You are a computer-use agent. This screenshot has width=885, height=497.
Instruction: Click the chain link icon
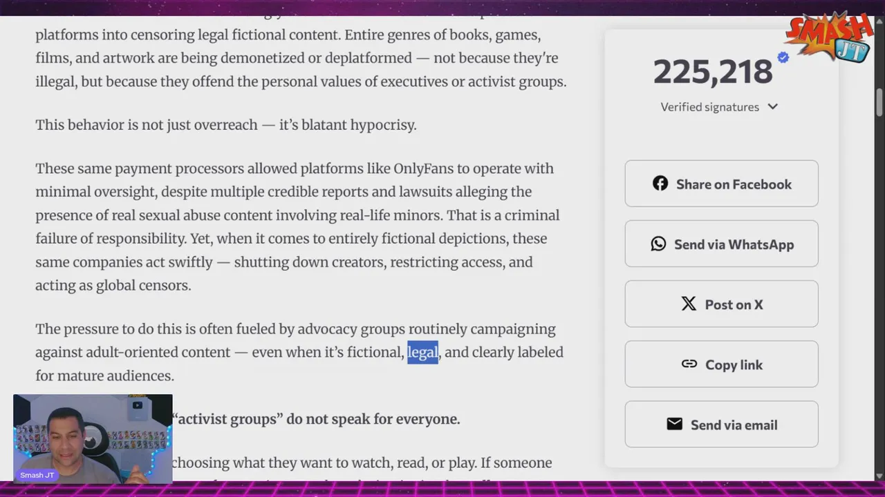[689, 364]
